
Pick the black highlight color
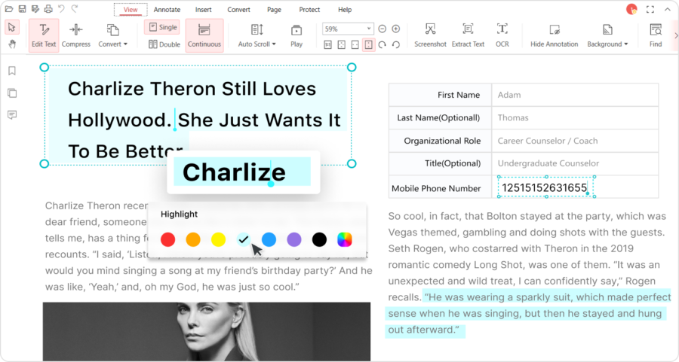(x=319, y=239)
